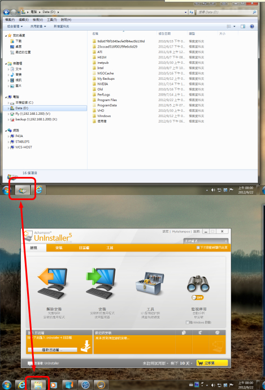Viewport: 265px width, 390px height.
Task: Click 新增資料夾 in Explorer toolbar
Action: 61,27
